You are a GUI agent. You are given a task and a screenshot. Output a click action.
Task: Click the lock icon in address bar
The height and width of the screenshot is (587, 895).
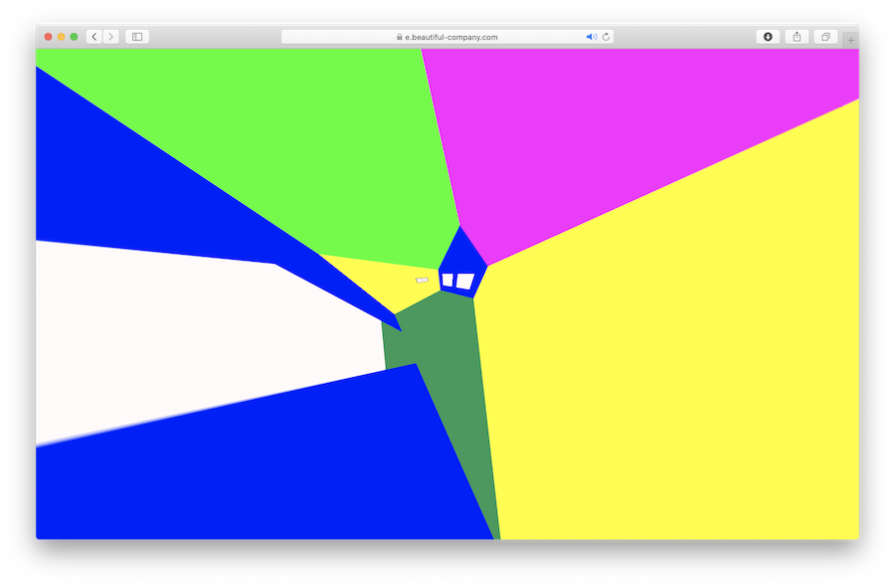(400, 37)
